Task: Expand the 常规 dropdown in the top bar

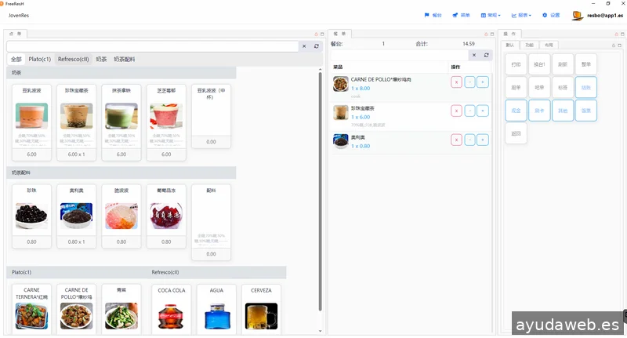Action: [x=491, y=15]
